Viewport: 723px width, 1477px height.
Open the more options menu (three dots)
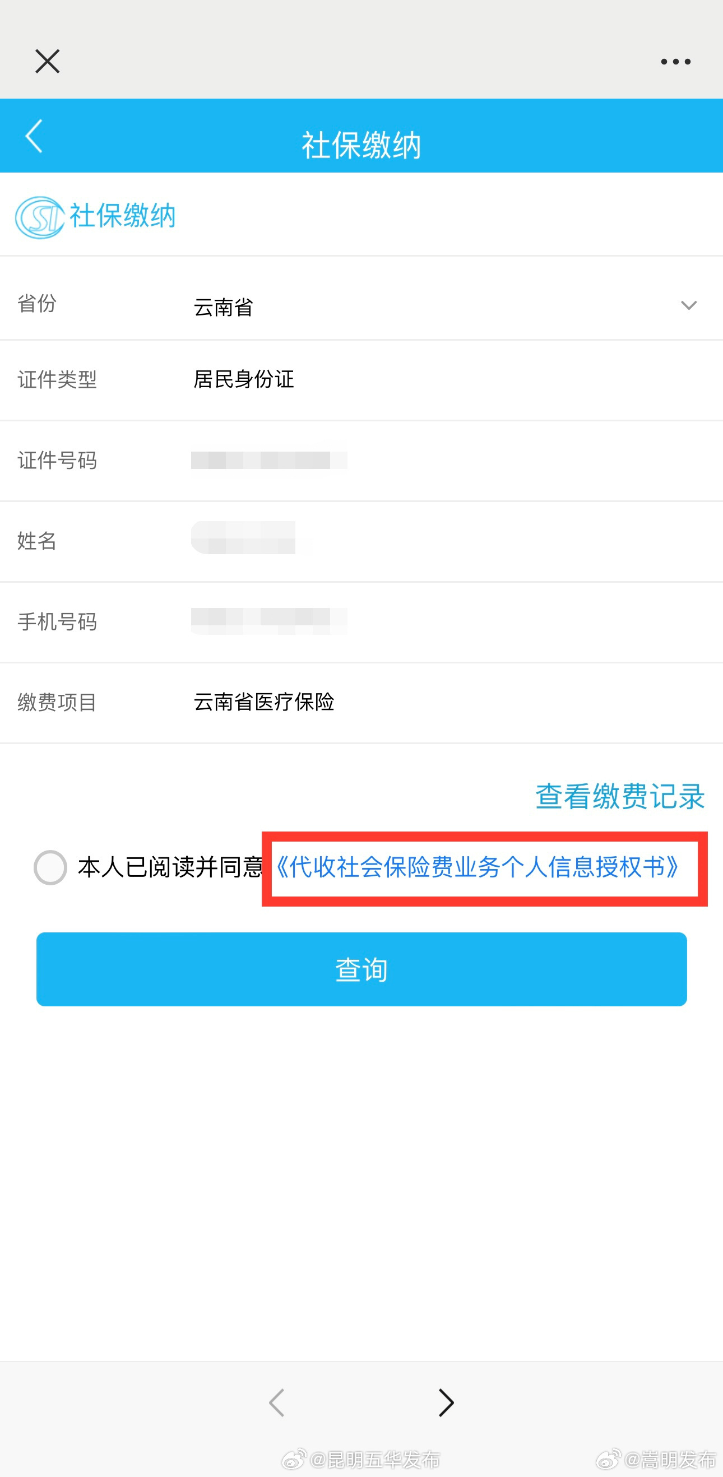(675, 61)
